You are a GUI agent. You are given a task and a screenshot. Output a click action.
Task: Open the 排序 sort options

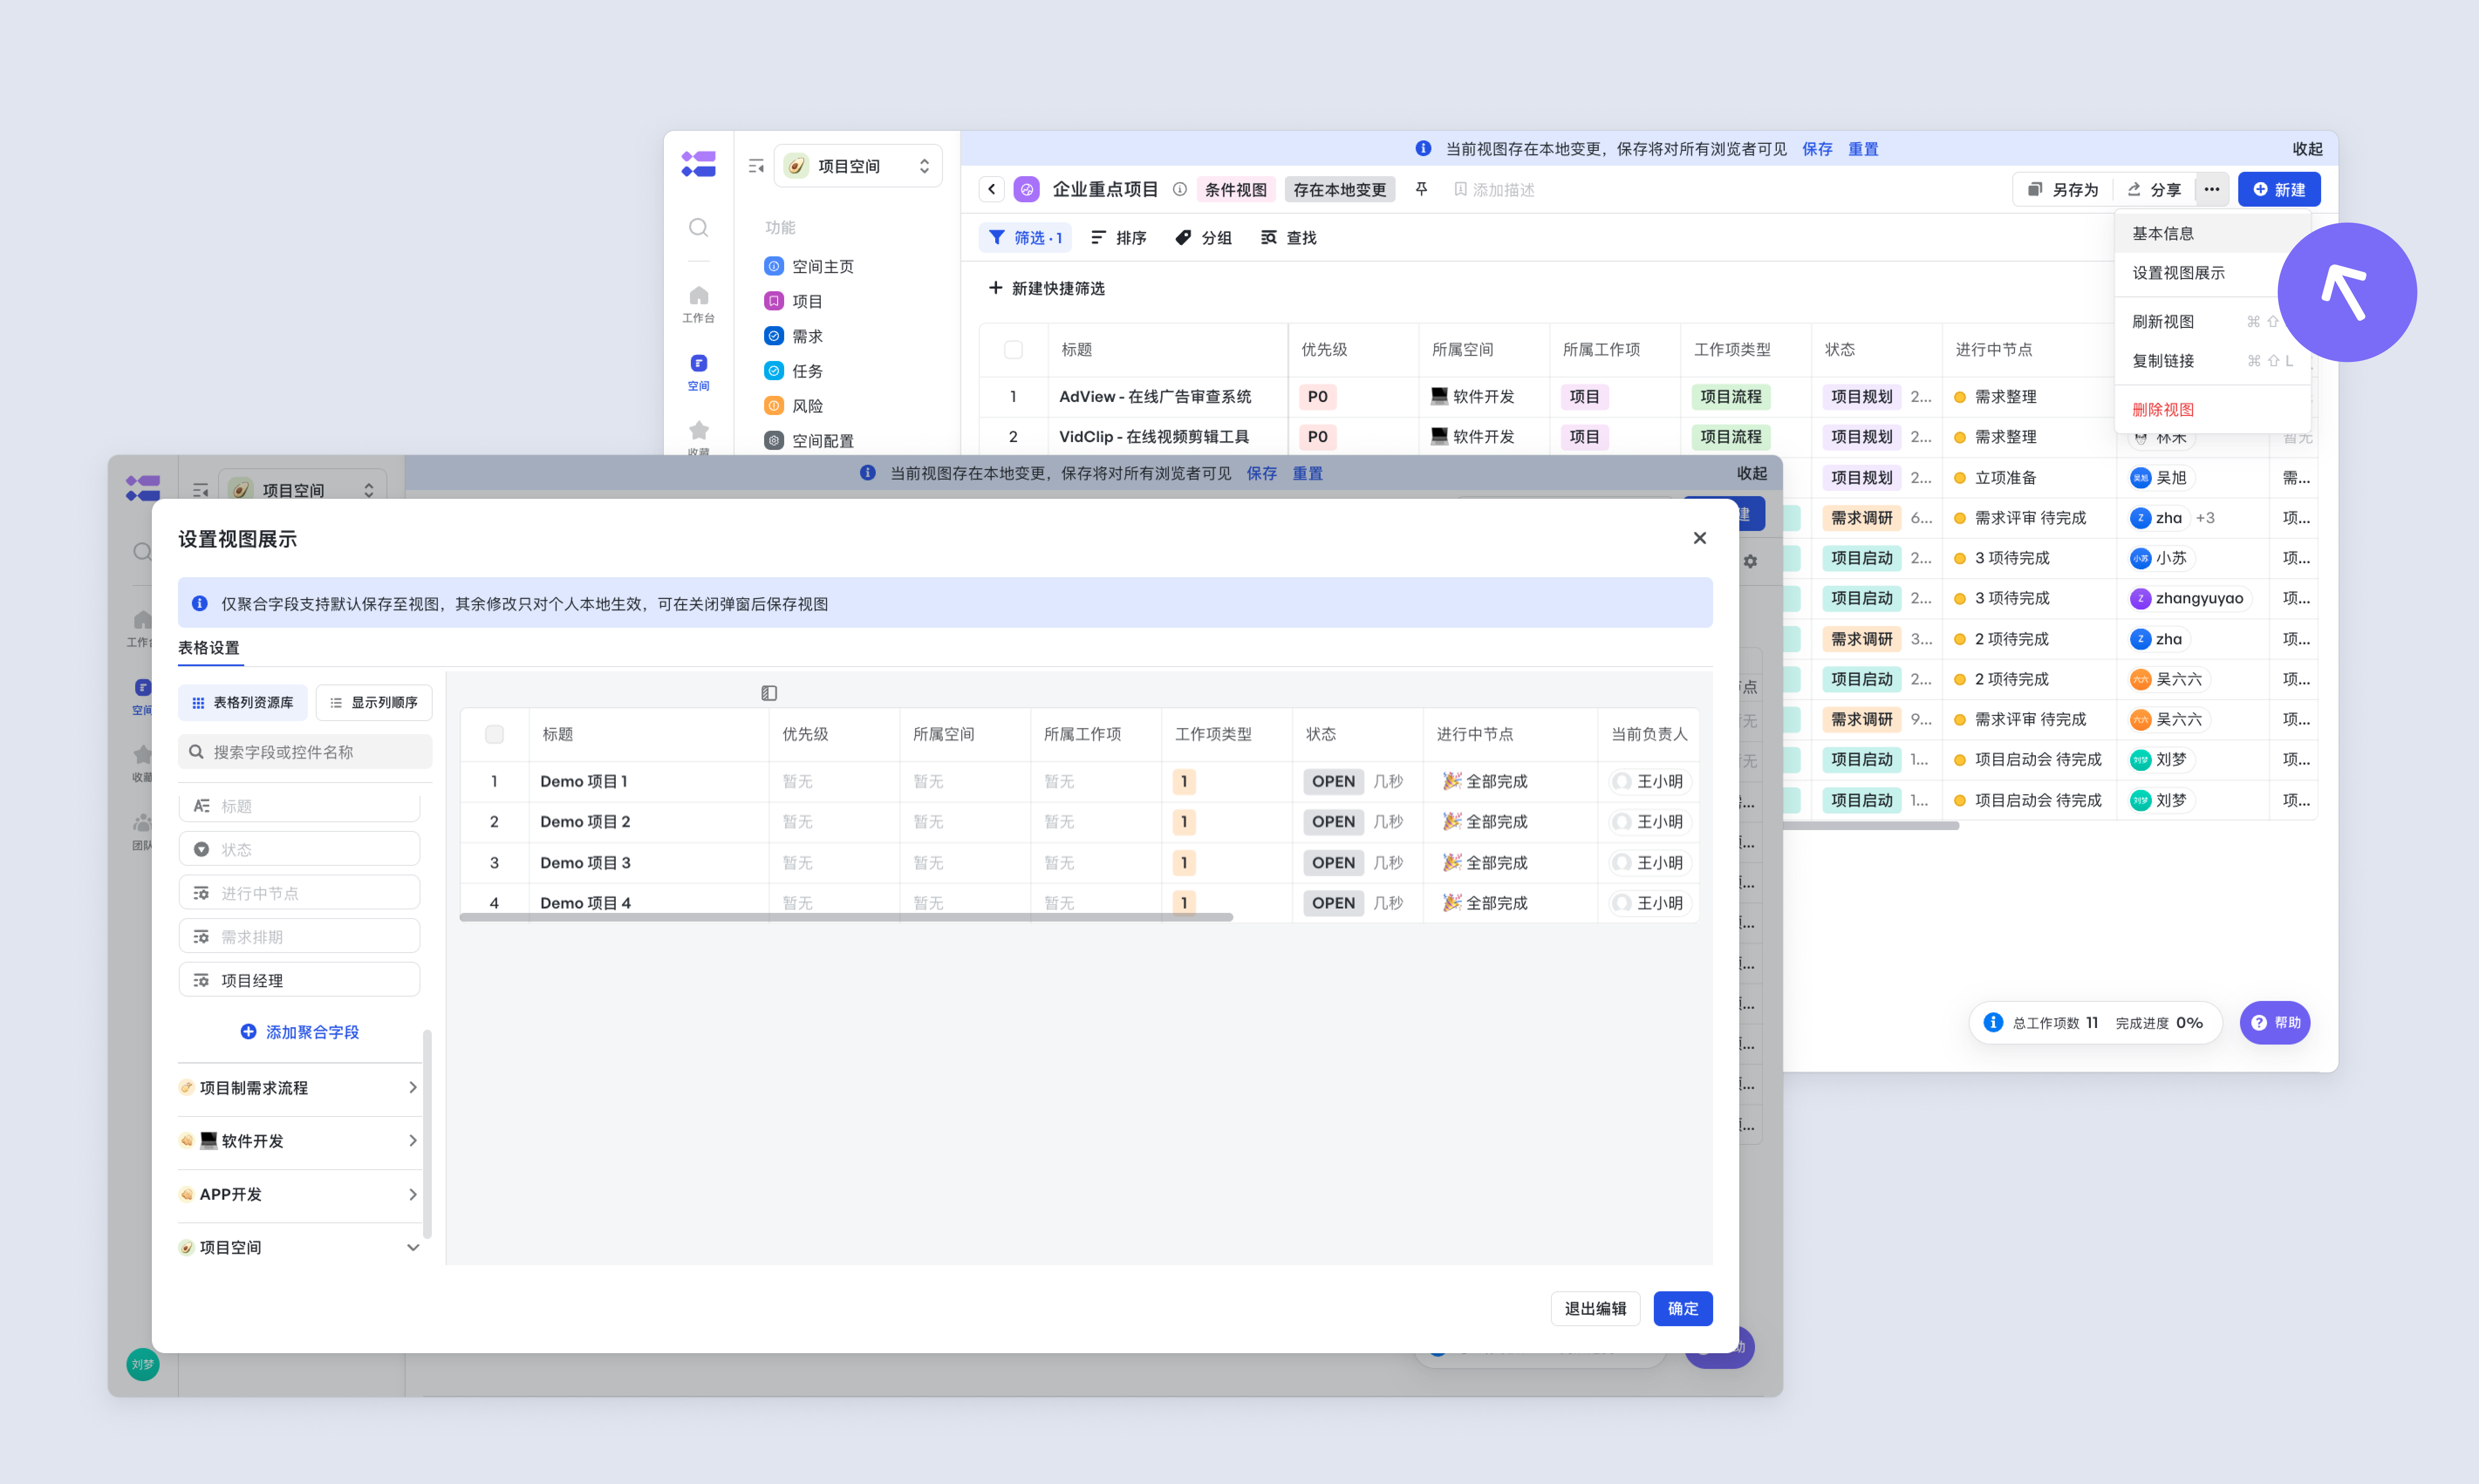pyautogui.click(x=1118, y=238)
